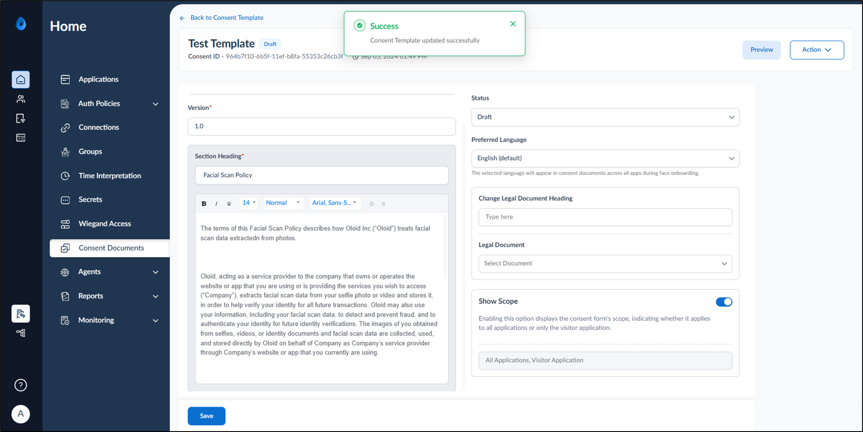Open the Normal paragraph style dropdown

point(283,203)
